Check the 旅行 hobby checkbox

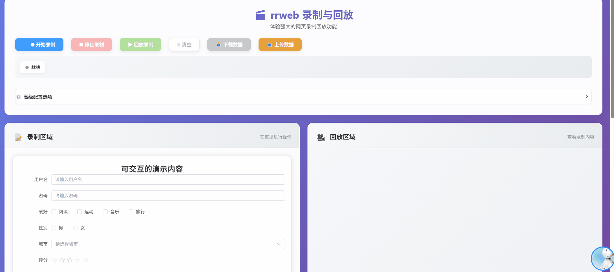tap(131, 212)
